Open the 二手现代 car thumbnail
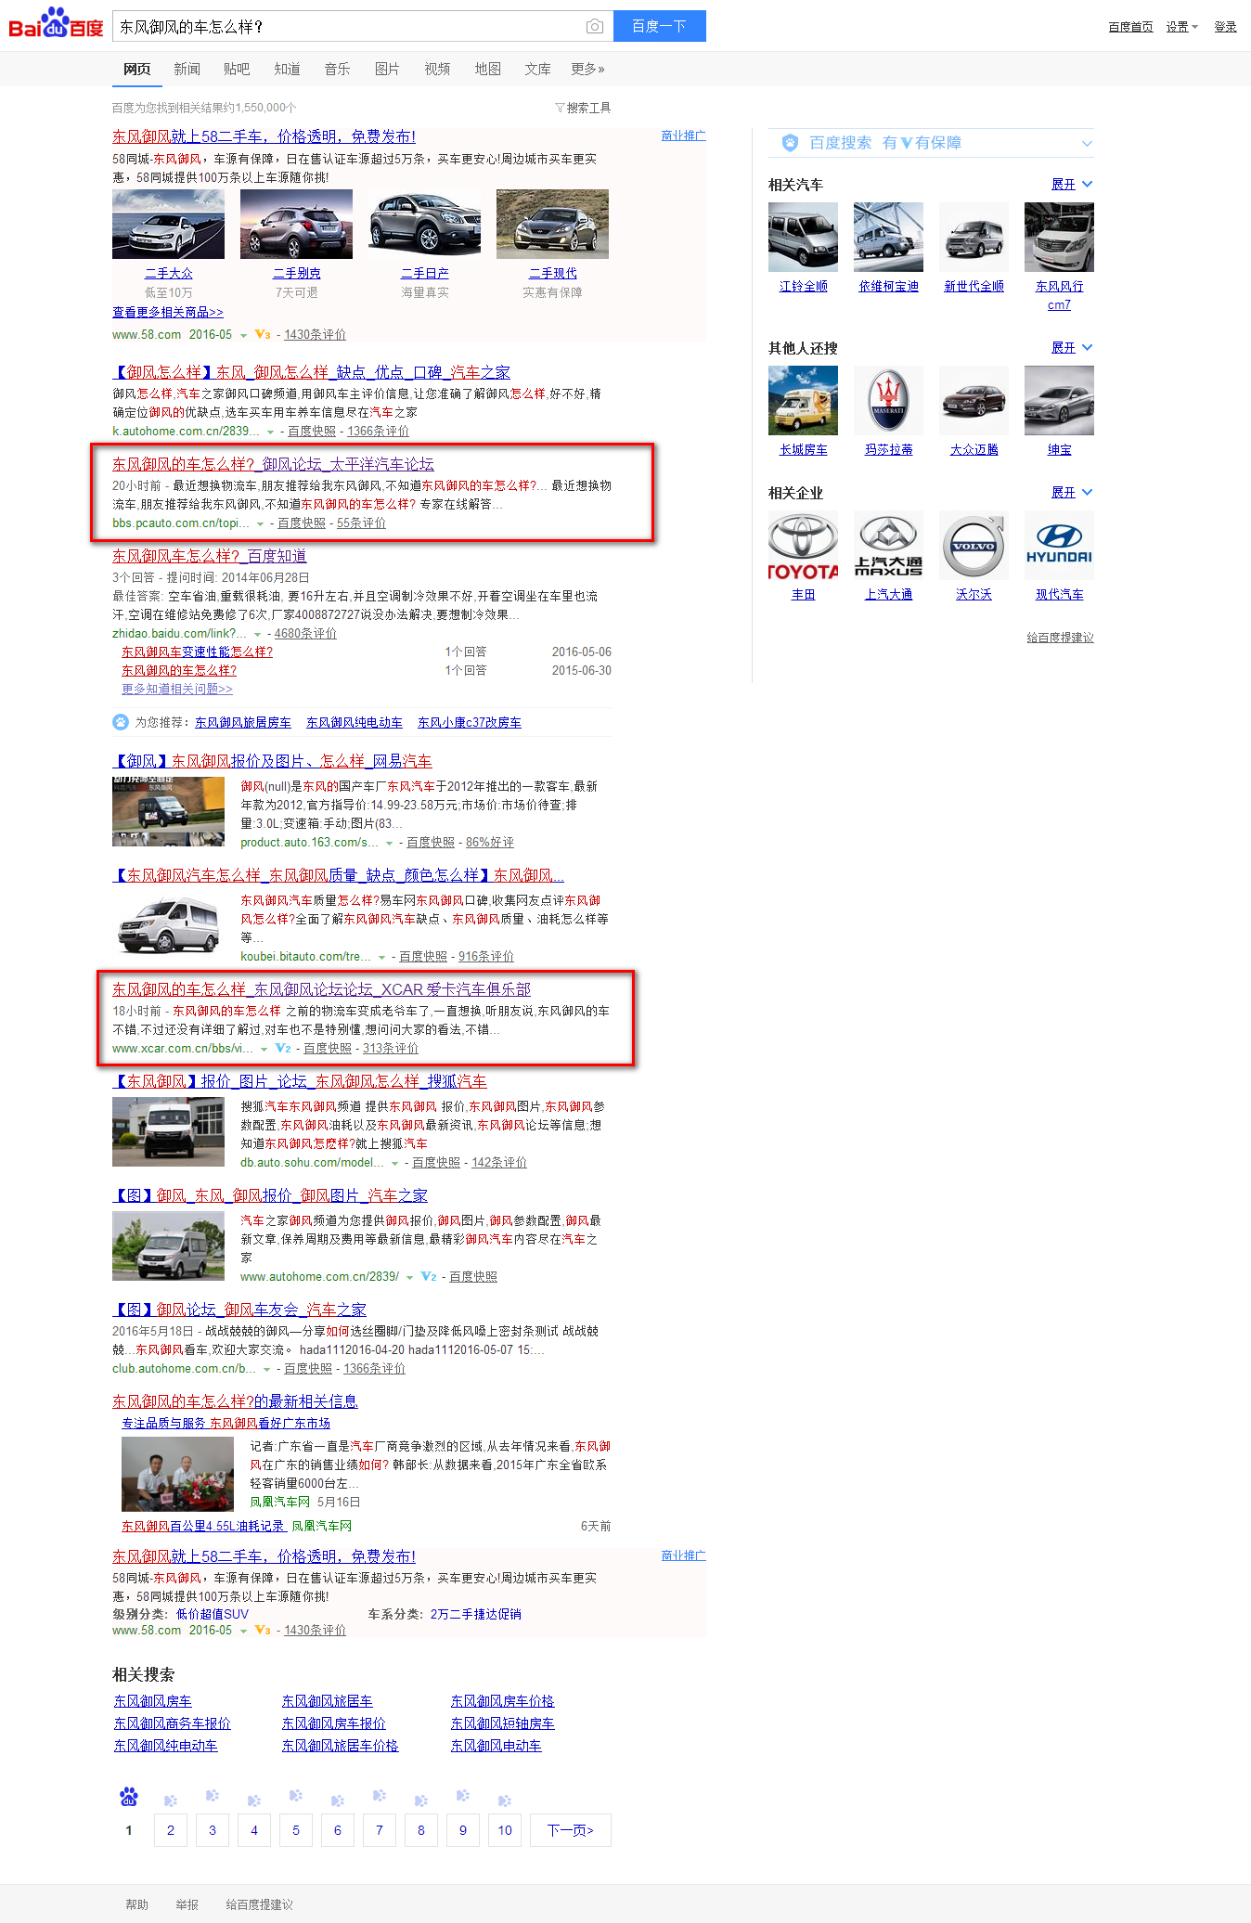This screenshot has height=1923, width=1251. point(552,224)
